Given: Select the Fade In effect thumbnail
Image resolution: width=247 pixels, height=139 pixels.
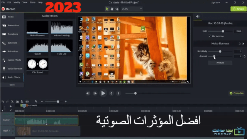Looking at the screenshot, I should [x=37, y=47].
